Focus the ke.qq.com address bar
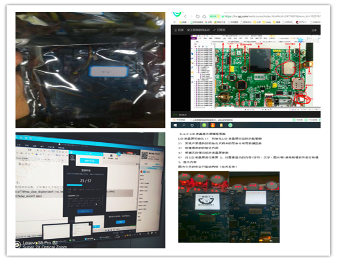This screenshot has width=337, height=261. 272,16
